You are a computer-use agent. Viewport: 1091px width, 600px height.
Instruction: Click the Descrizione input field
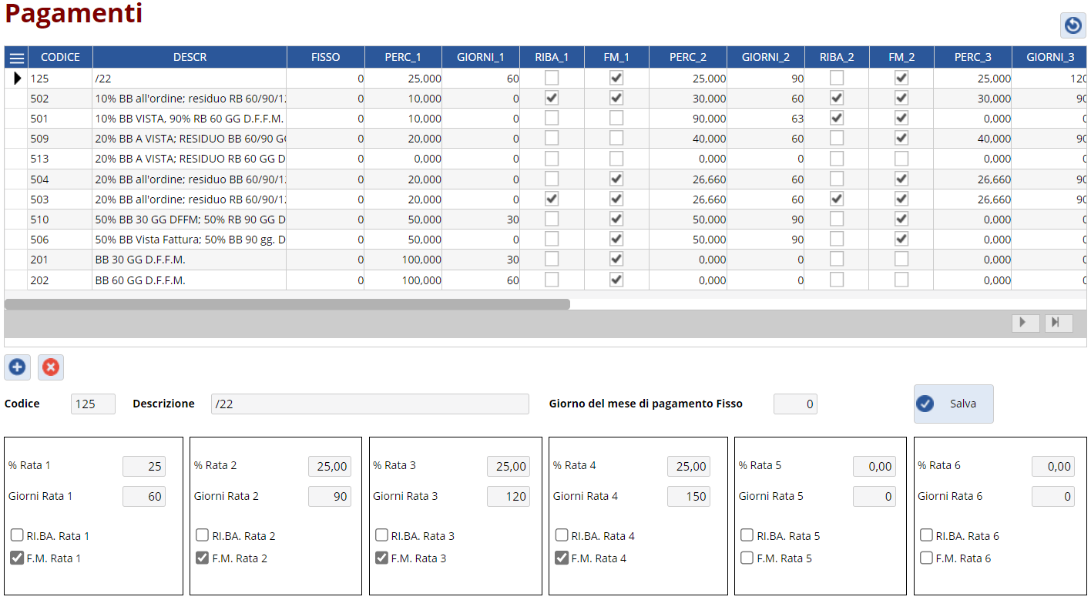[370, 404]
